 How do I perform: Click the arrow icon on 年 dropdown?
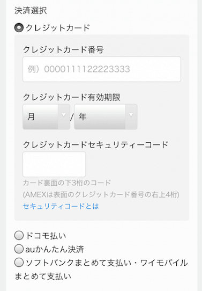coord(131,115)
